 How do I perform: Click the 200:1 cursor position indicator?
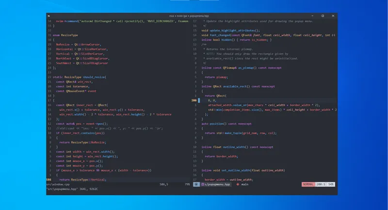click(321, 184)
